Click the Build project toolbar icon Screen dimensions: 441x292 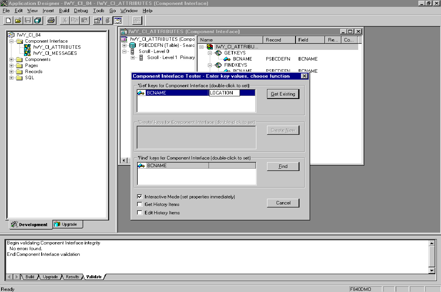click(108, 21)
